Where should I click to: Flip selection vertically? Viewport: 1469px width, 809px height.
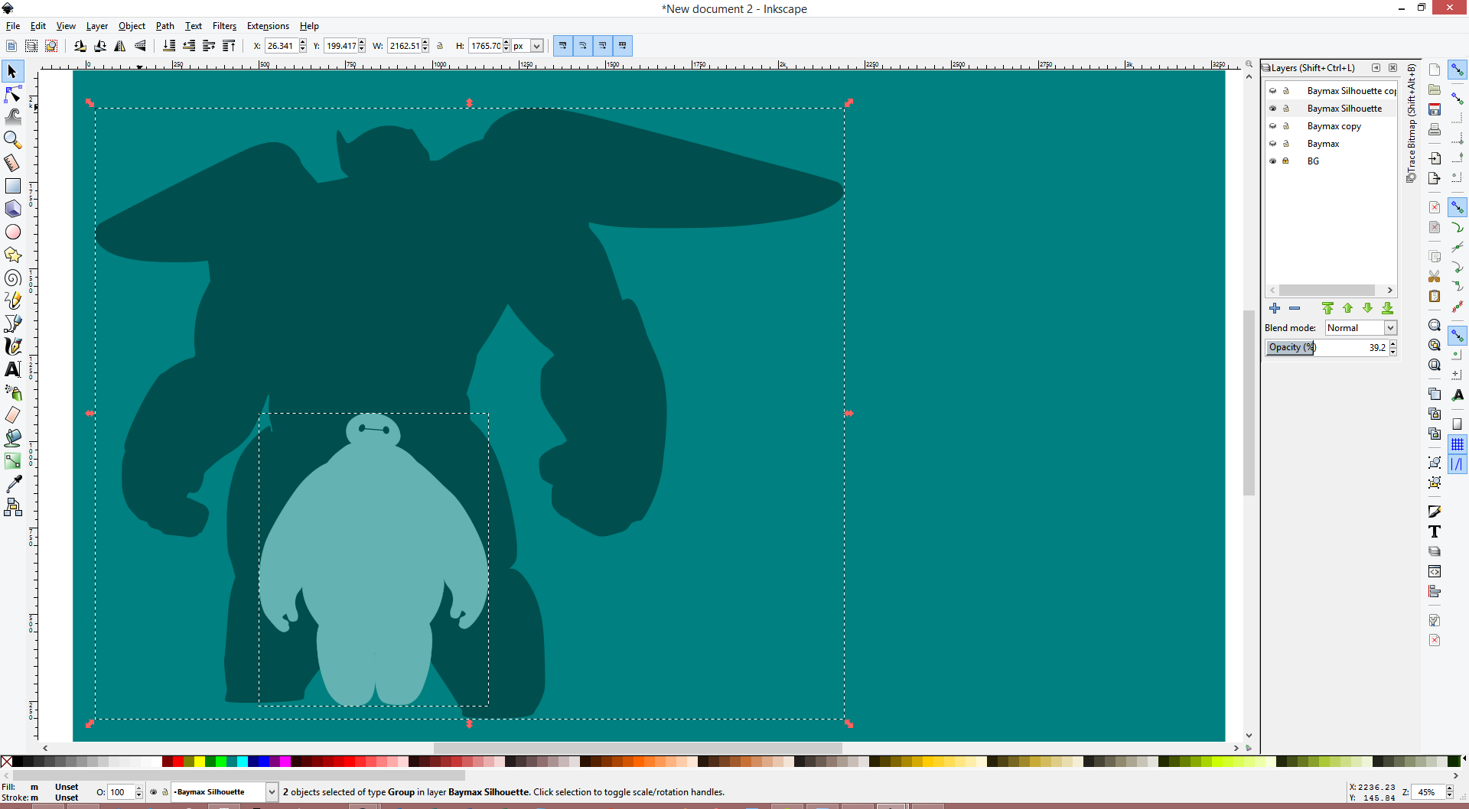click(x=140, y=46)
